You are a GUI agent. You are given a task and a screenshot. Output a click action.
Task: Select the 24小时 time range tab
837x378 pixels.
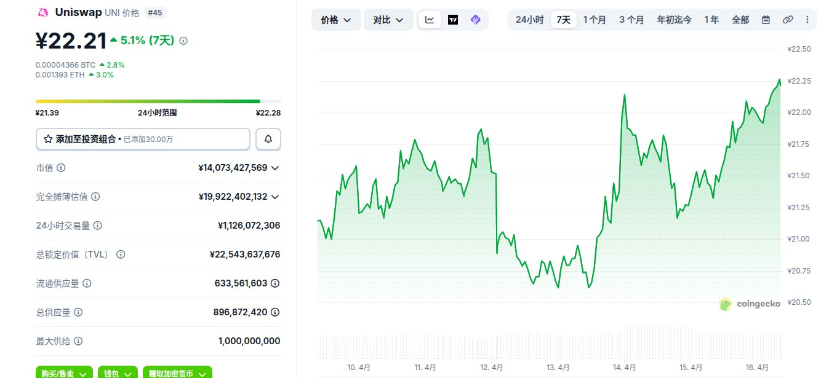pyautogui.click(x=529, y=20)
